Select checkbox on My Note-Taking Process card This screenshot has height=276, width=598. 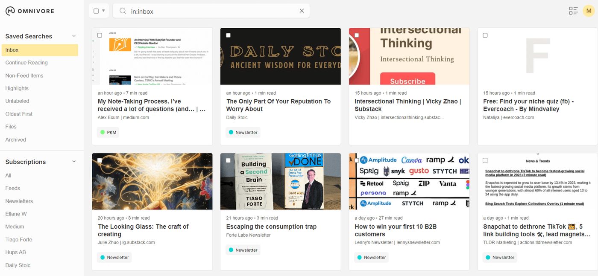pyautogui.click(x=100, y=35)
